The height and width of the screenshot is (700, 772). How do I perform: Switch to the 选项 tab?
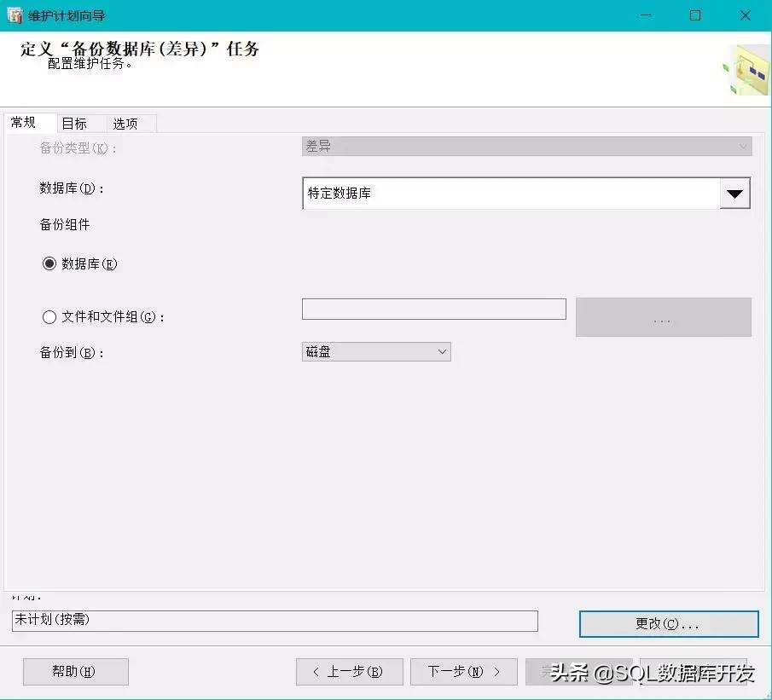[x=126, y=123]
